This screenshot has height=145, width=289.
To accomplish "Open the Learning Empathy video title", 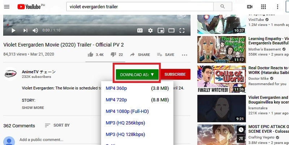I will 268,41.
